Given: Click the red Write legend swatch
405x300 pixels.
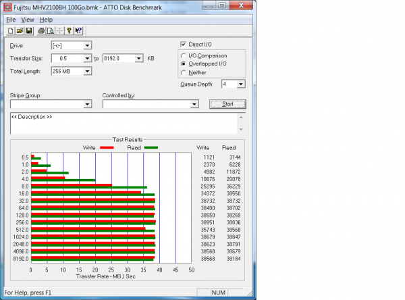Looking at the screenshot, I should click(107, 148).
